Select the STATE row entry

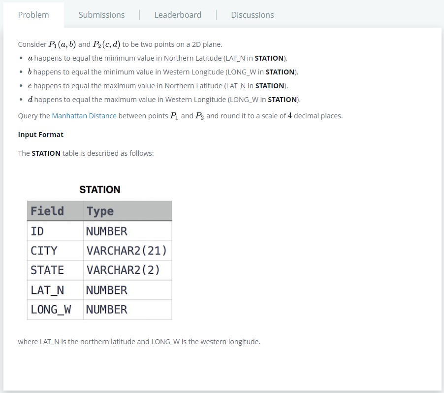46,270
